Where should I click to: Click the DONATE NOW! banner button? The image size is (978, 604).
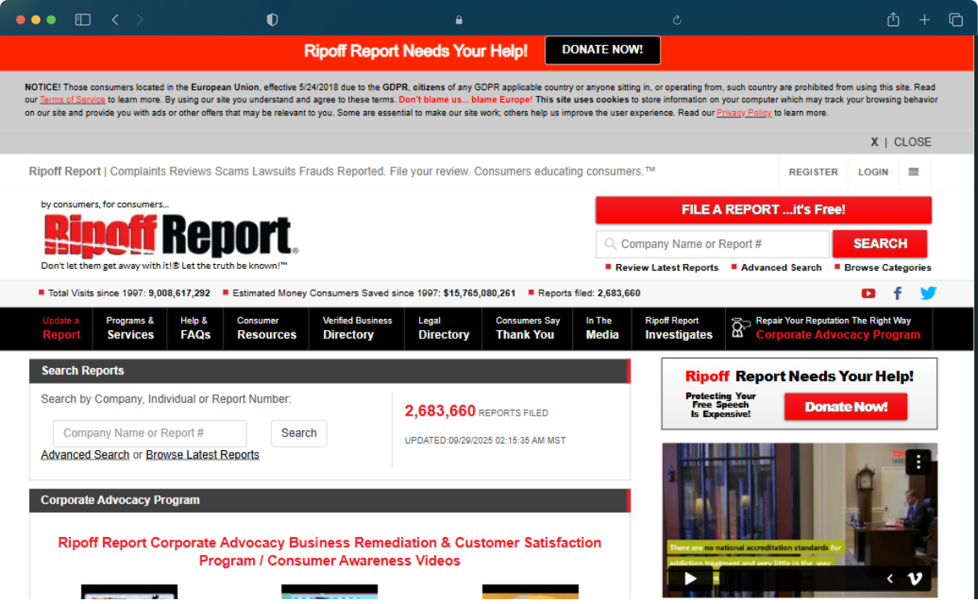point(602,50)
